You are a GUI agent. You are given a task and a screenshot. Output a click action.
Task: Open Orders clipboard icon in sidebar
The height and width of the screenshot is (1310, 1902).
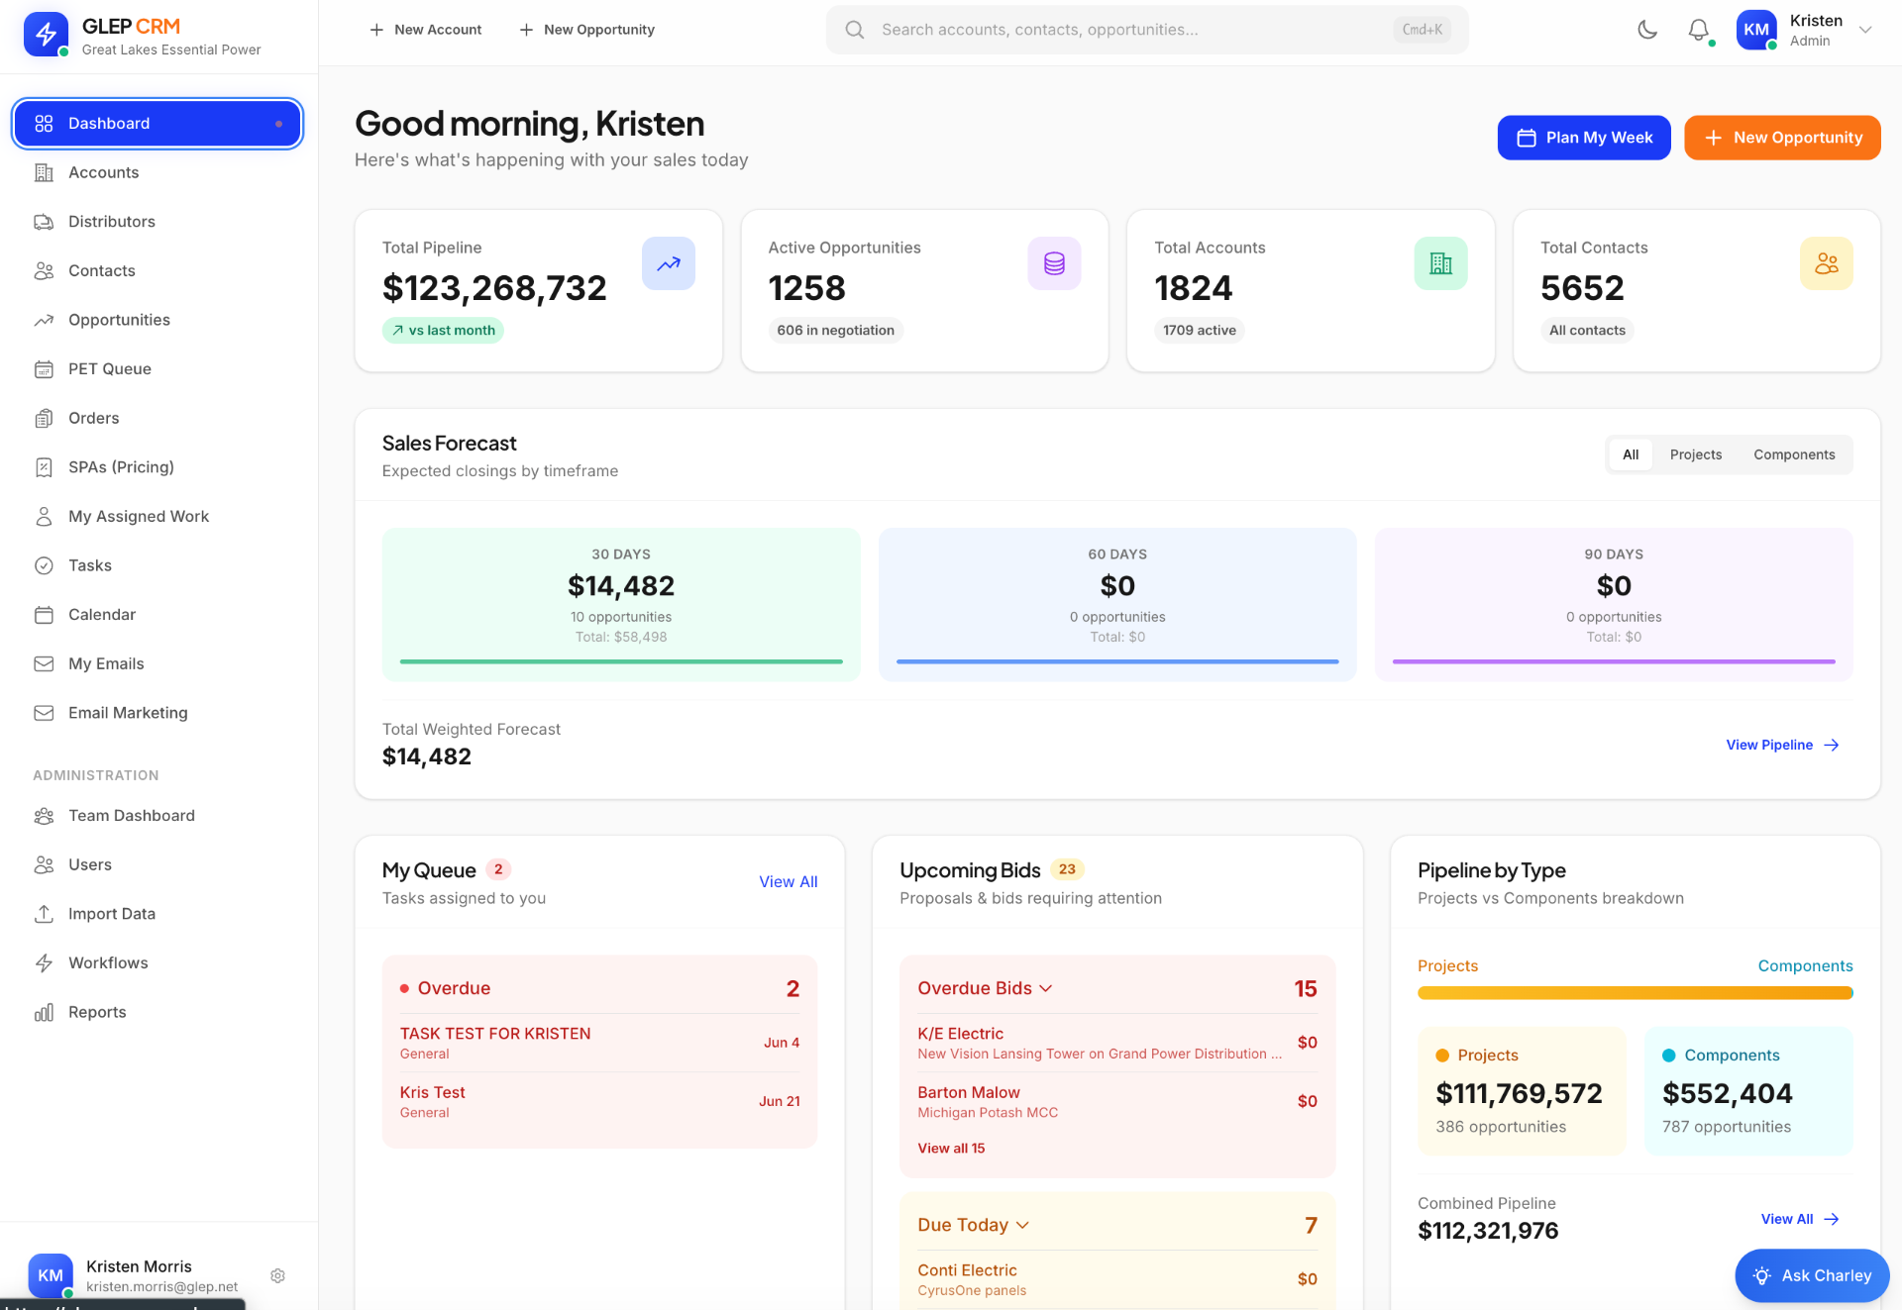coord(44,418)
